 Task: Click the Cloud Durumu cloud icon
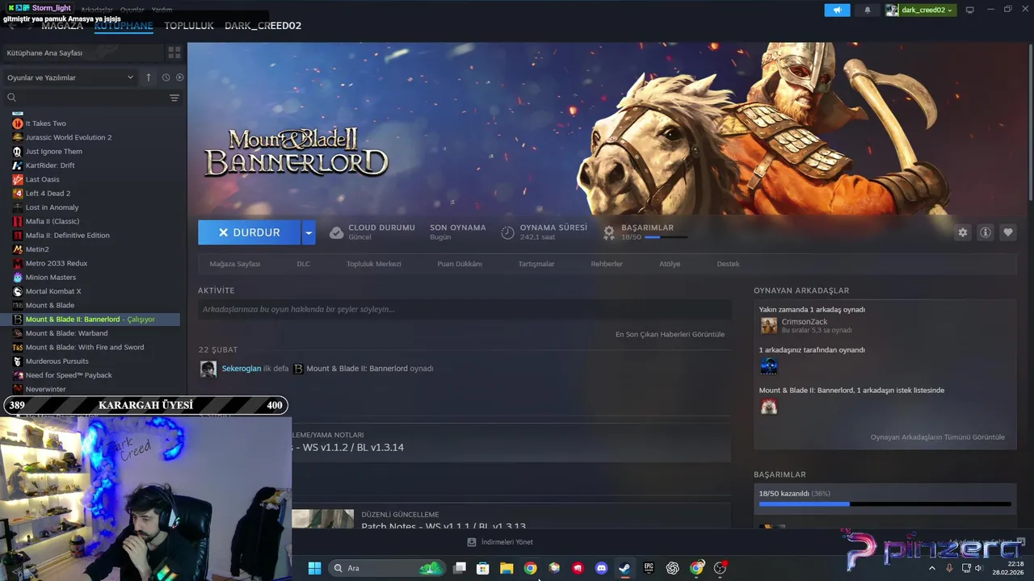click(x=336, y=232)
